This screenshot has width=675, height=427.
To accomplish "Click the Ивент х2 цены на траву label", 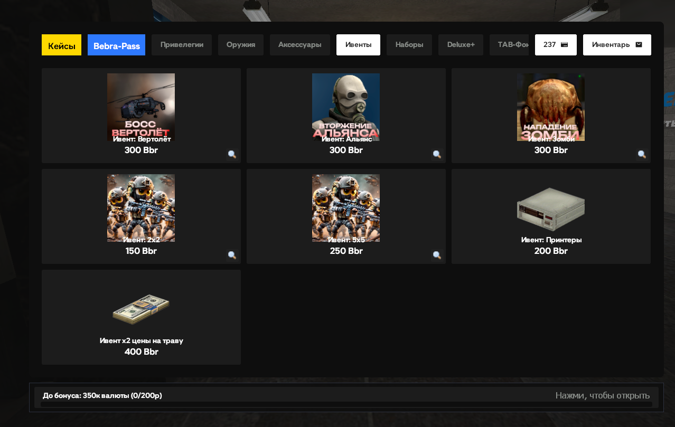I will tap(142, 340).
